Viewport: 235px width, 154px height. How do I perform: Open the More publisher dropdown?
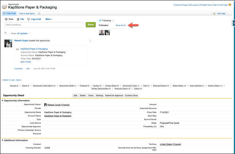[x=49, y=19]
